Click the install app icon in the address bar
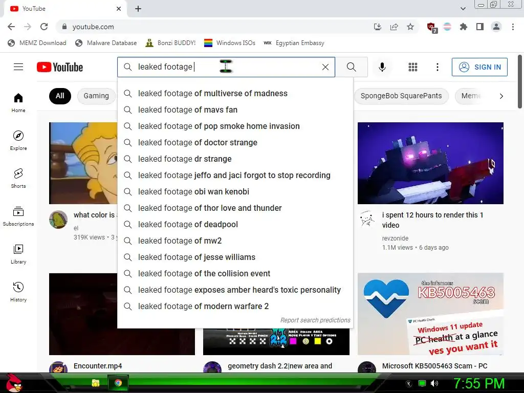The image size is (524, 393). tap(378, 27)
